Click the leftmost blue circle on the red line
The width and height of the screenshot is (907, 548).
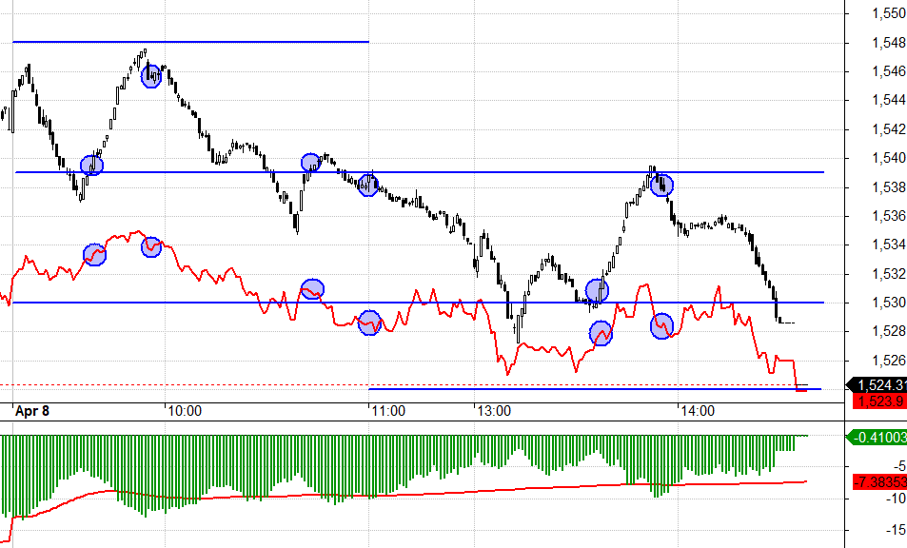click(x=94, y=255)
